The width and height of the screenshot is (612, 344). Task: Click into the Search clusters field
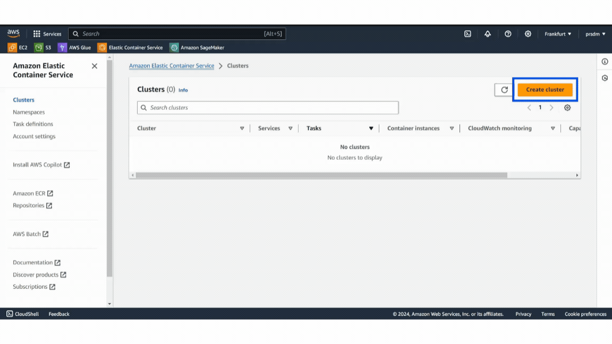tap(268, 108)
